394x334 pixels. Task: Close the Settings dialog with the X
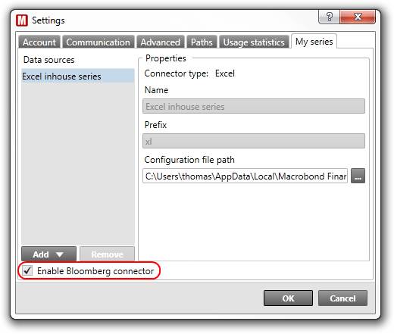click(358, 17)
